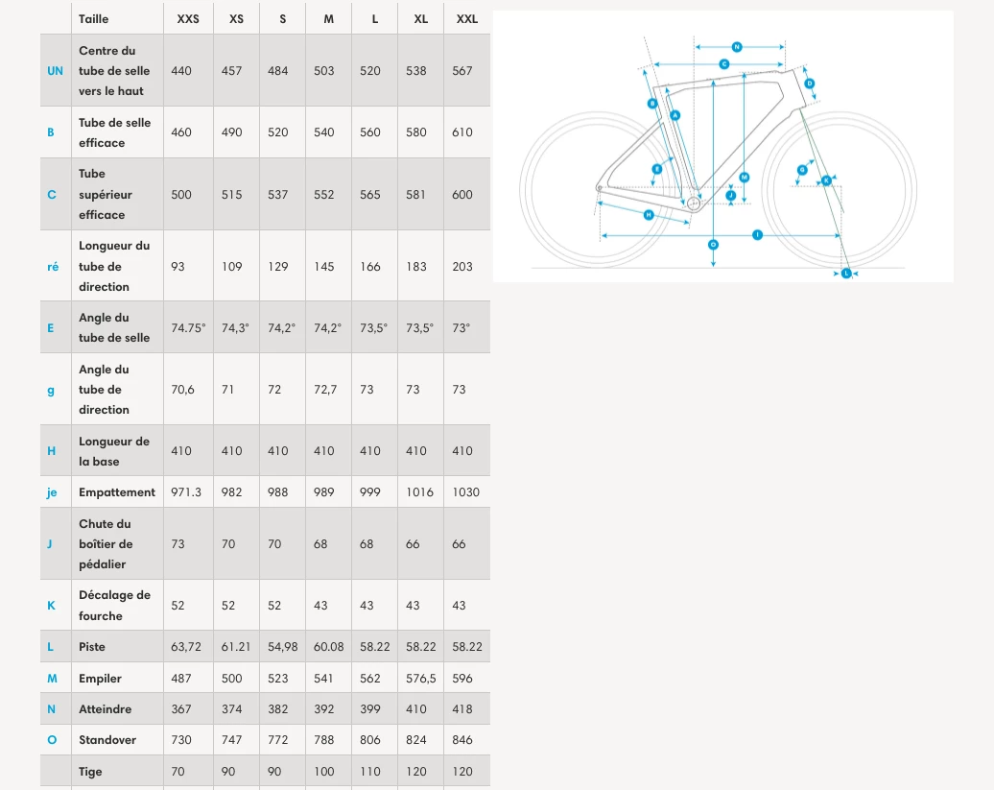Image resolution: width=994 pixels, height=790 pixels.
Task: Click the O standover marker
Action: [x=713, y=245]
